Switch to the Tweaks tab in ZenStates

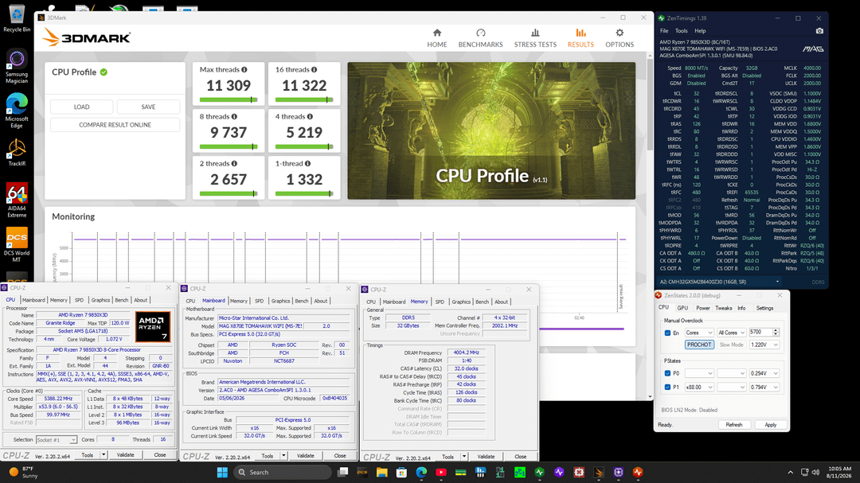pos(723,308)
